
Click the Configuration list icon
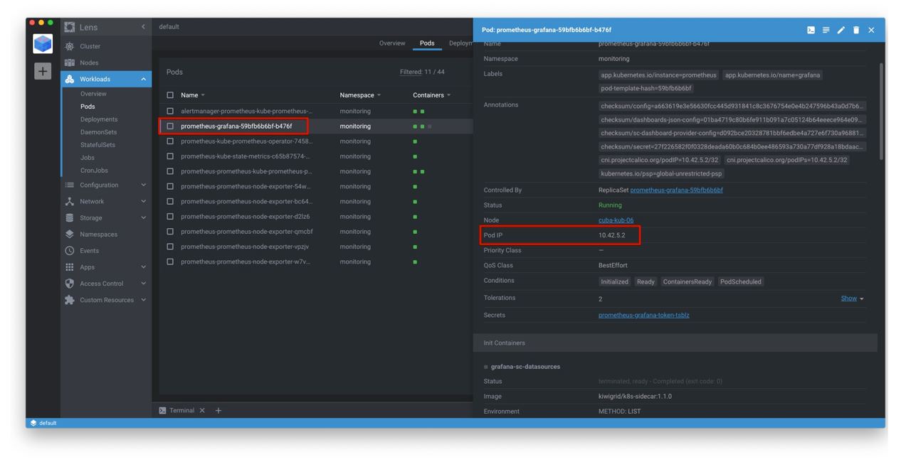69,185
